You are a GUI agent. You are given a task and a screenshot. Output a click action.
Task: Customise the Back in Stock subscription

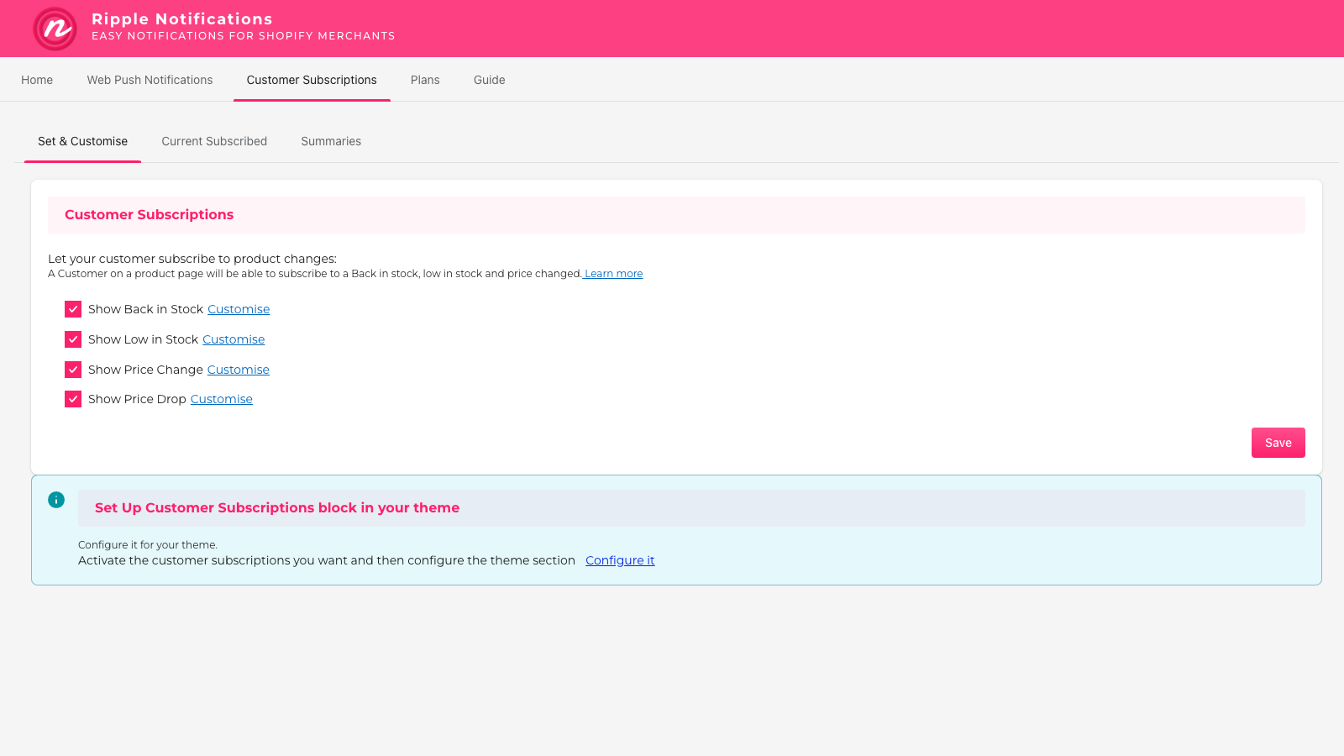point(239,309)
